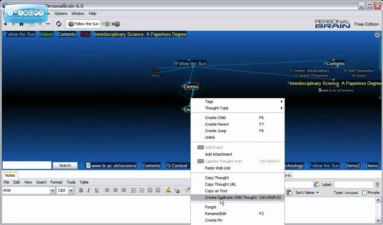
Task: Click the Bold formatting icon
Action: click(81, 190)
